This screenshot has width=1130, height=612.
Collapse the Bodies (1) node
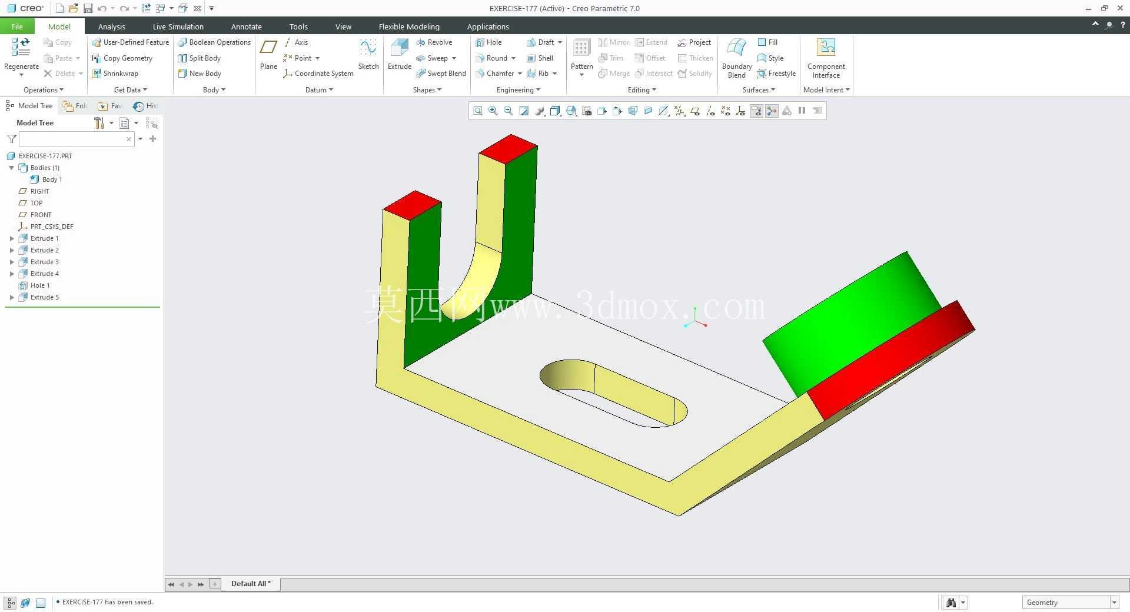click(x=12, y=168)
